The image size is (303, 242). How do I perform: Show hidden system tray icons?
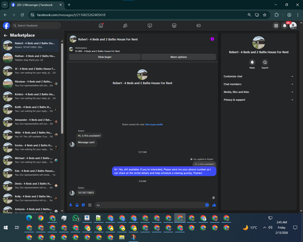click(x=264, y=227)
